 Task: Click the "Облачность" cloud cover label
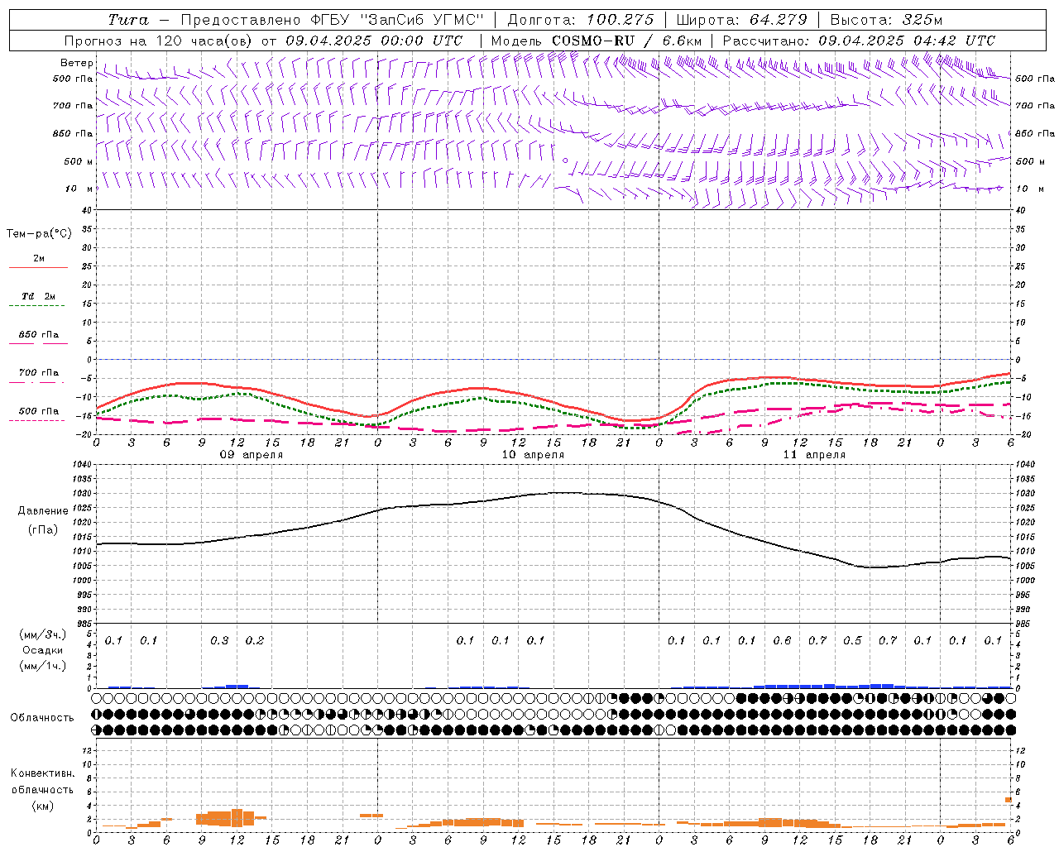pos(42,718)
